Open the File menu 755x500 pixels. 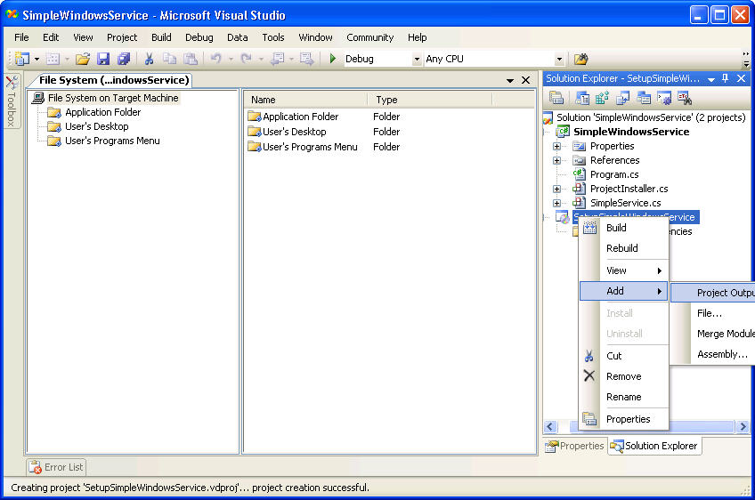[21, 37]
